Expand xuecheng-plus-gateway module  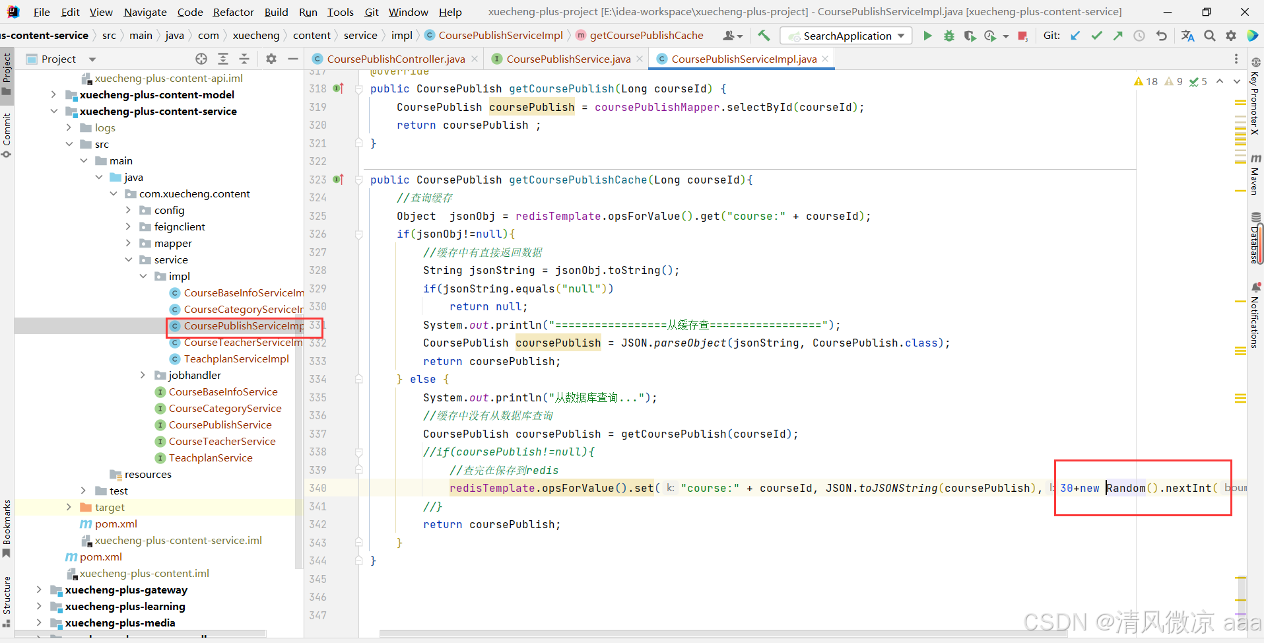pyautogui.click(x=39, y=590)
